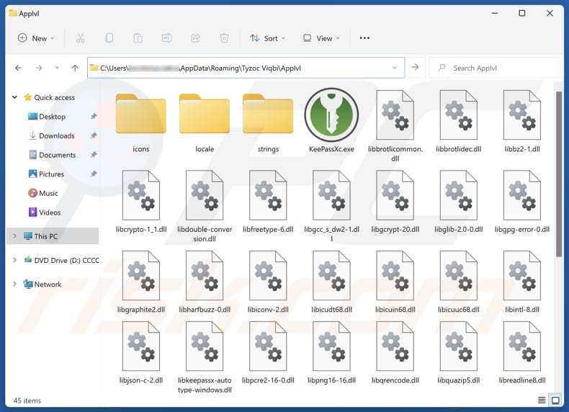Open Downloads in Quick access
This screenshot has height=412, width=569.
click(x=57, y=135)
